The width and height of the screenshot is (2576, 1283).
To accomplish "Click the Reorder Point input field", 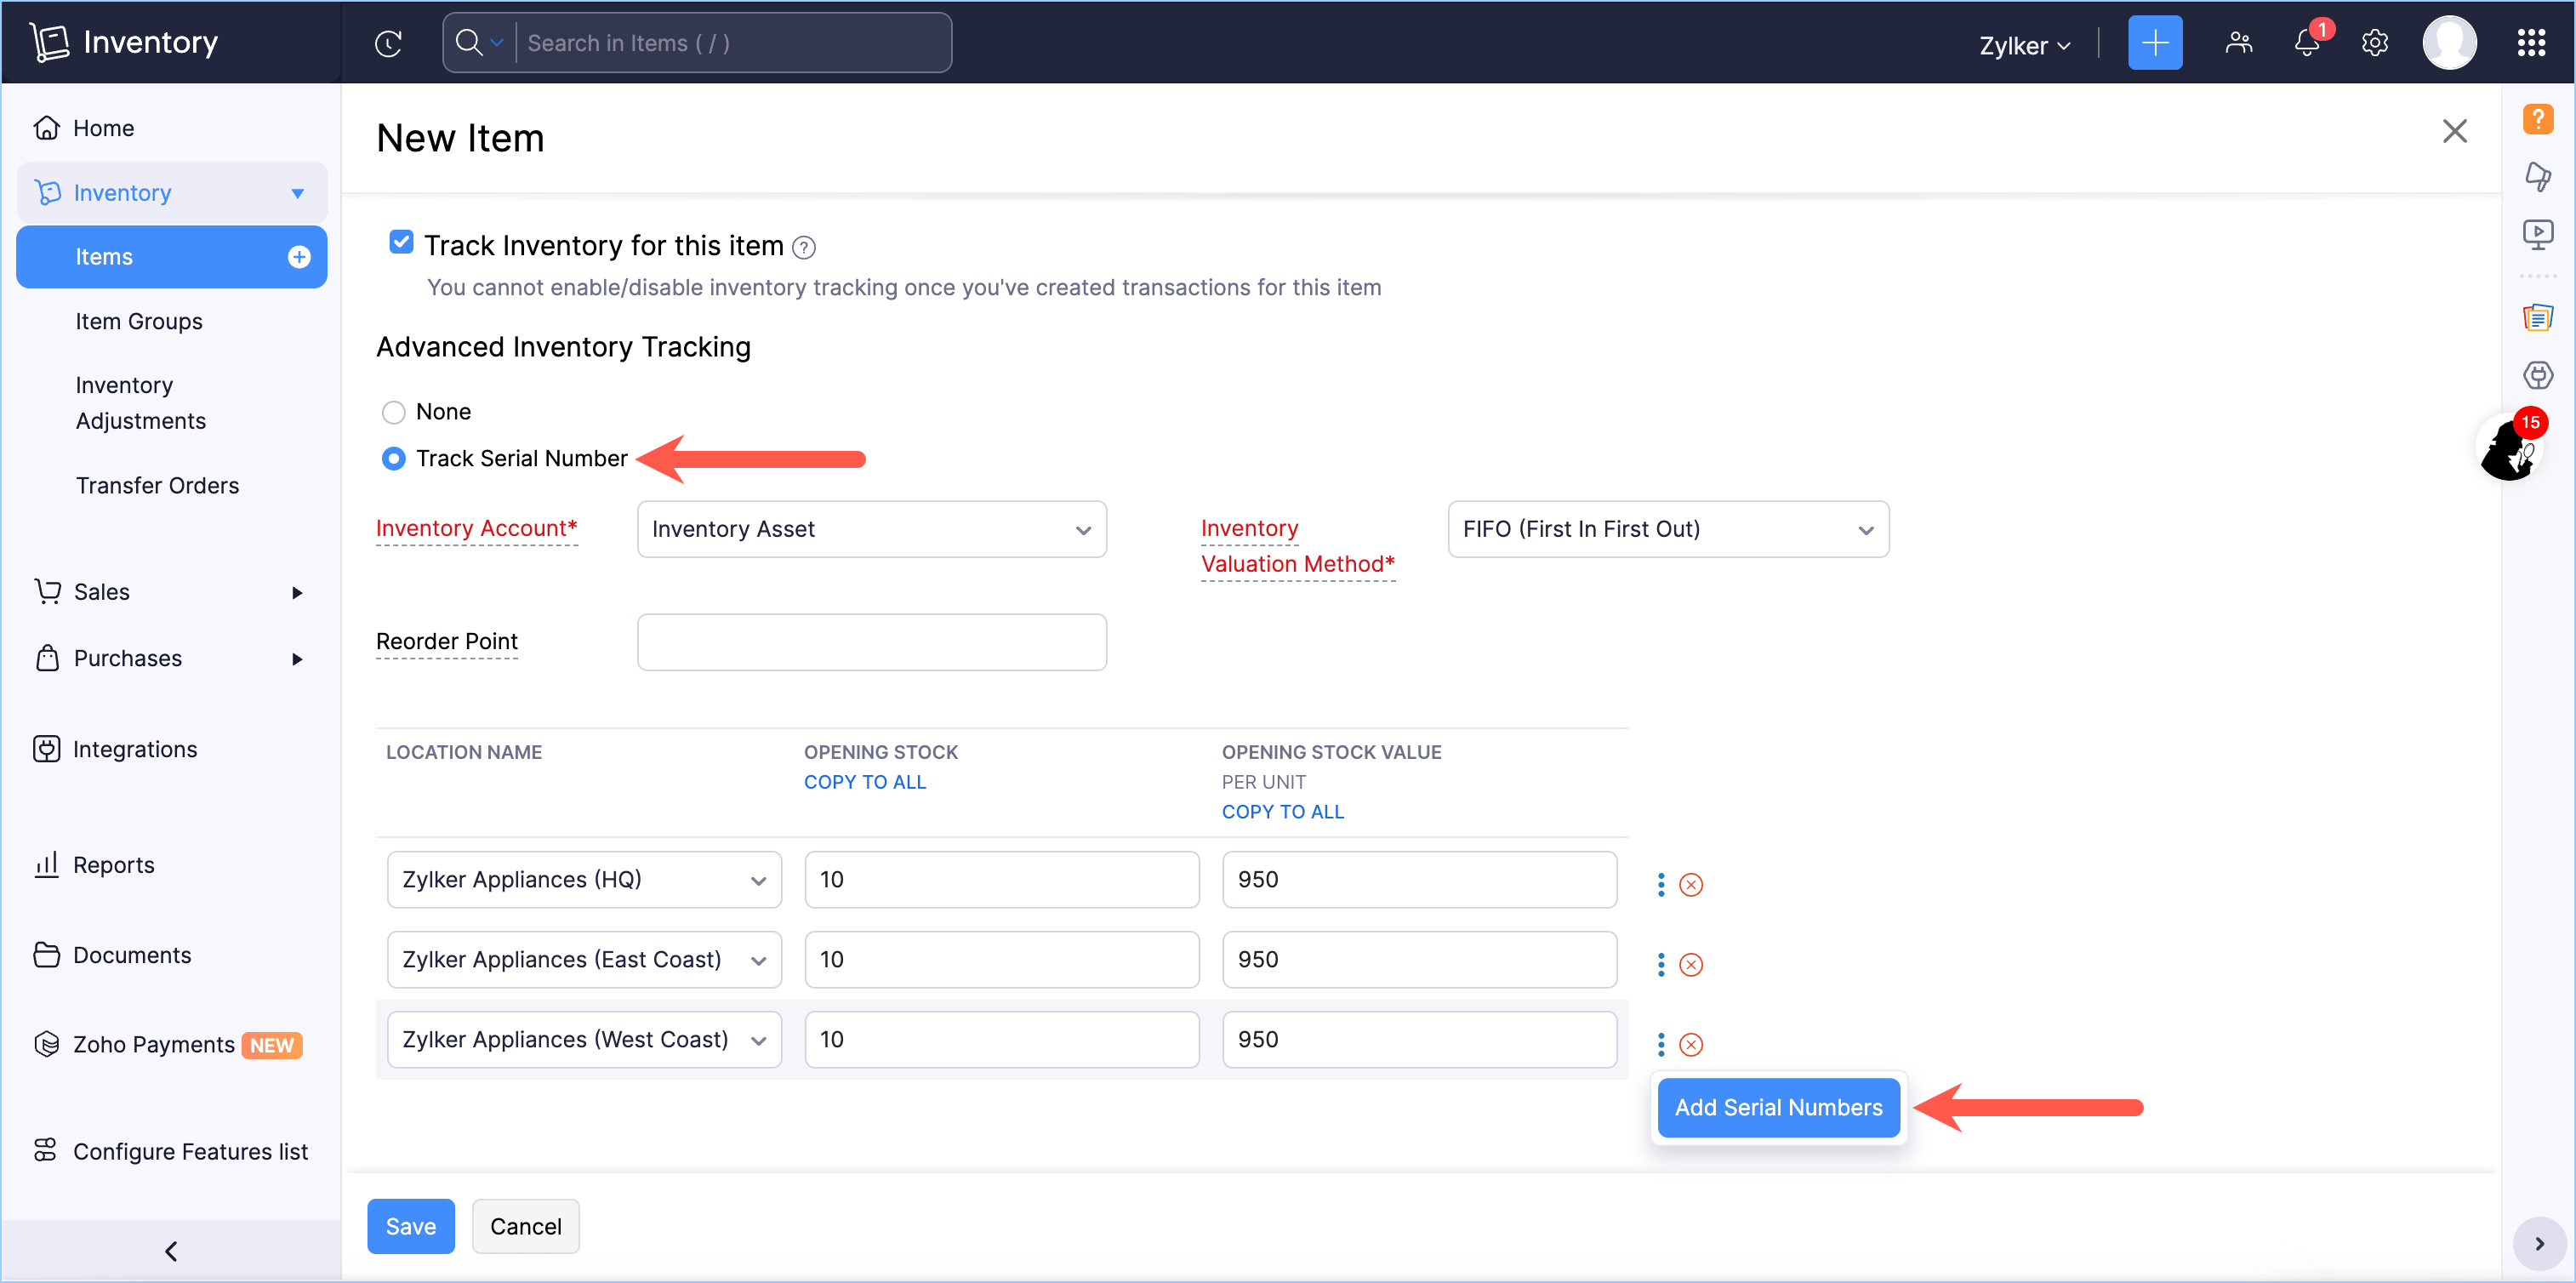I will 871,642.
